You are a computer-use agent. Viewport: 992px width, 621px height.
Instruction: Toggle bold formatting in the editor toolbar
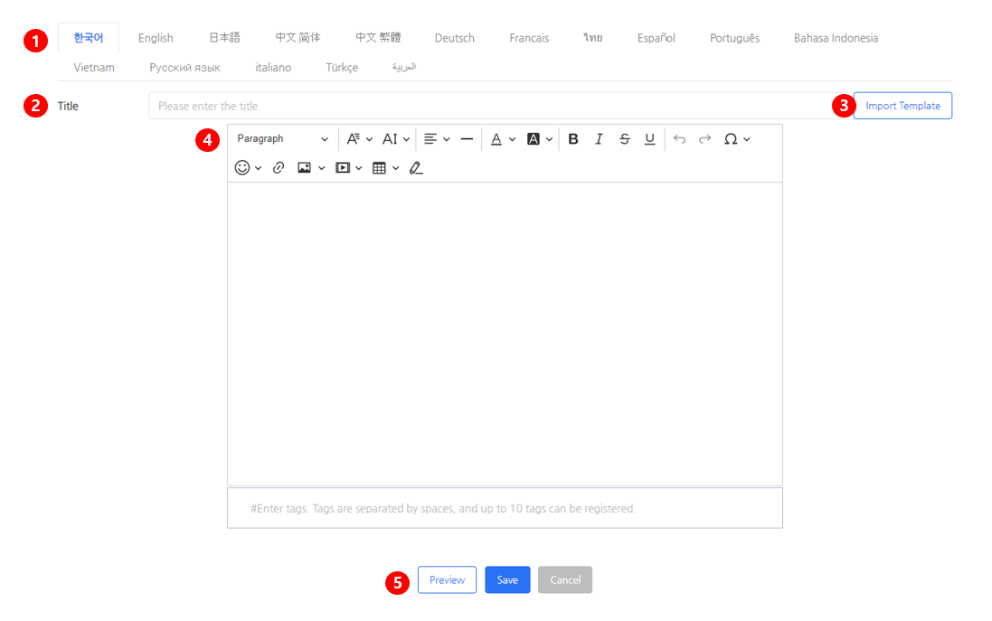point(573,139)
